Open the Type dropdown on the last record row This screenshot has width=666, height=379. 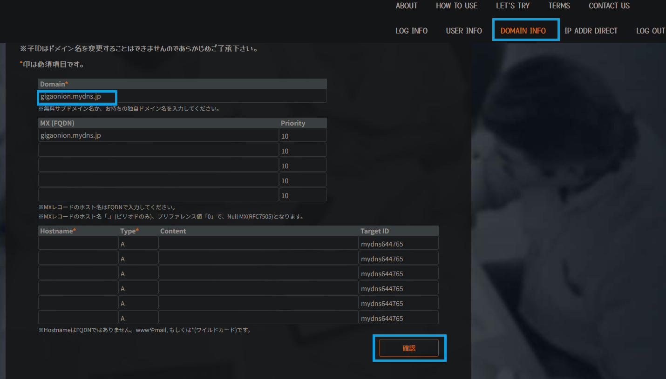point(138,318)
